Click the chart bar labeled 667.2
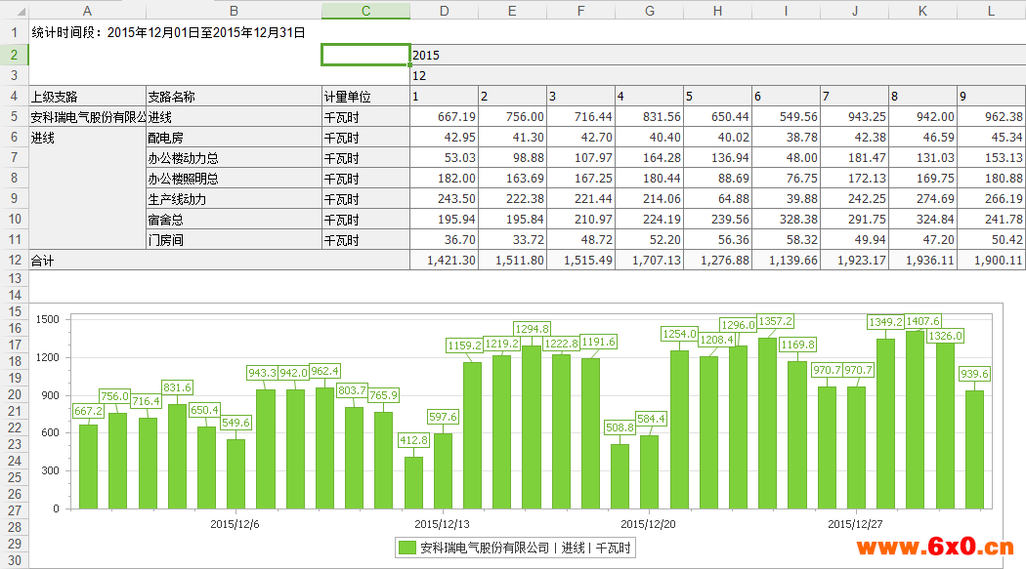The height and width of the screenshot is (569, 1026). (88, 467)
